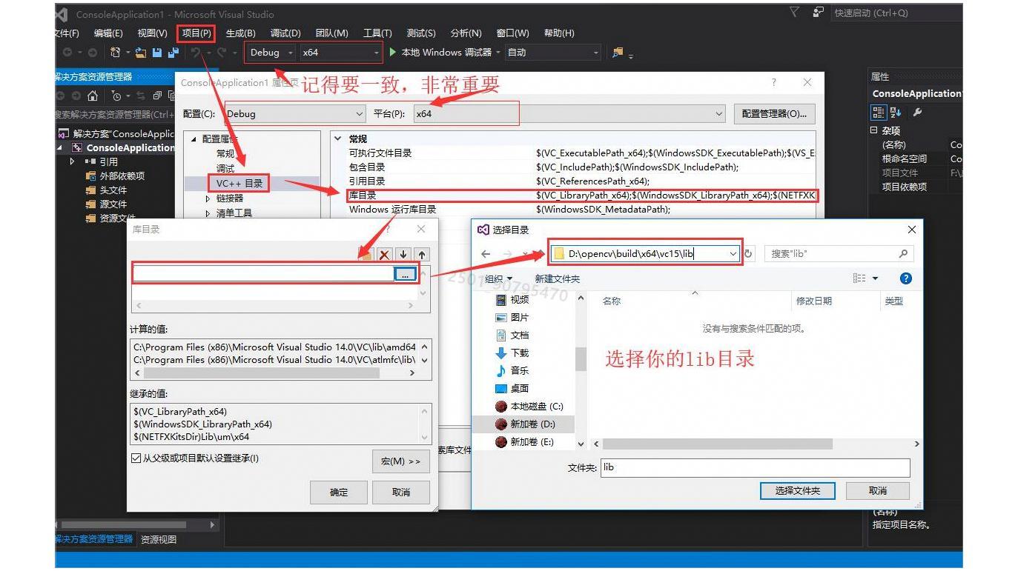Move line down arrow in library directory dialog

tap(403, 254)
